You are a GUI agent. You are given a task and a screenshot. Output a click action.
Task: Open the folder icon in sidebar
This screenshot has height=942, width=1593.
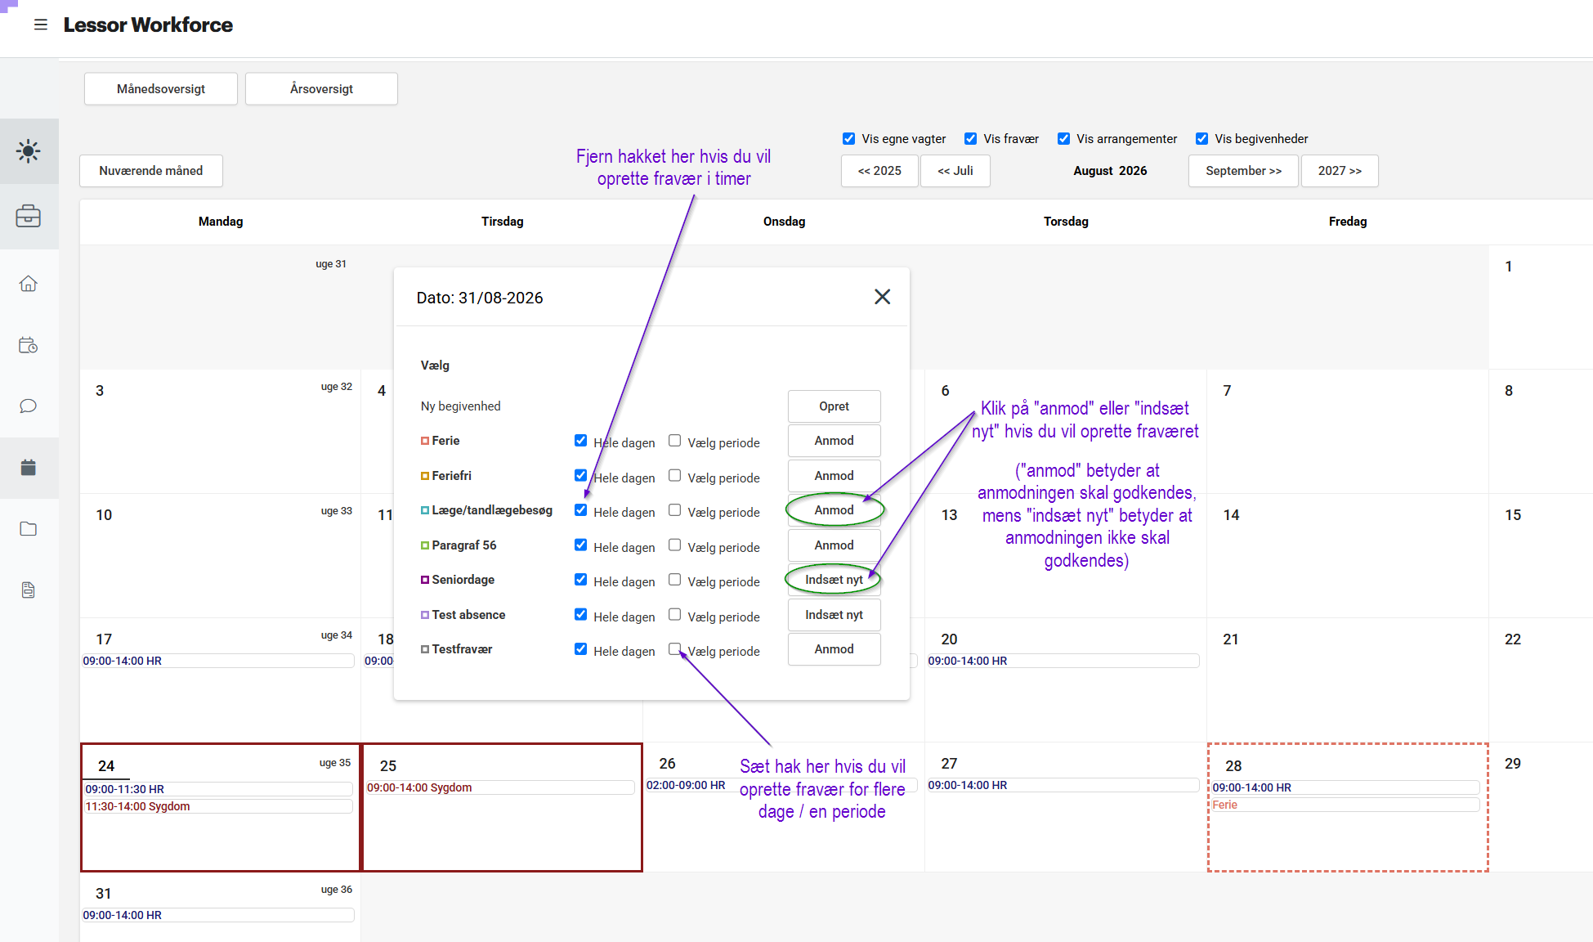click(x=29, y=529)
